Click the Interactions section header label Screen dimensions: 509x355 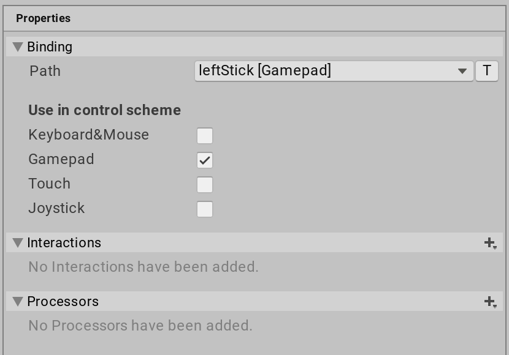(x=64, y=243)
